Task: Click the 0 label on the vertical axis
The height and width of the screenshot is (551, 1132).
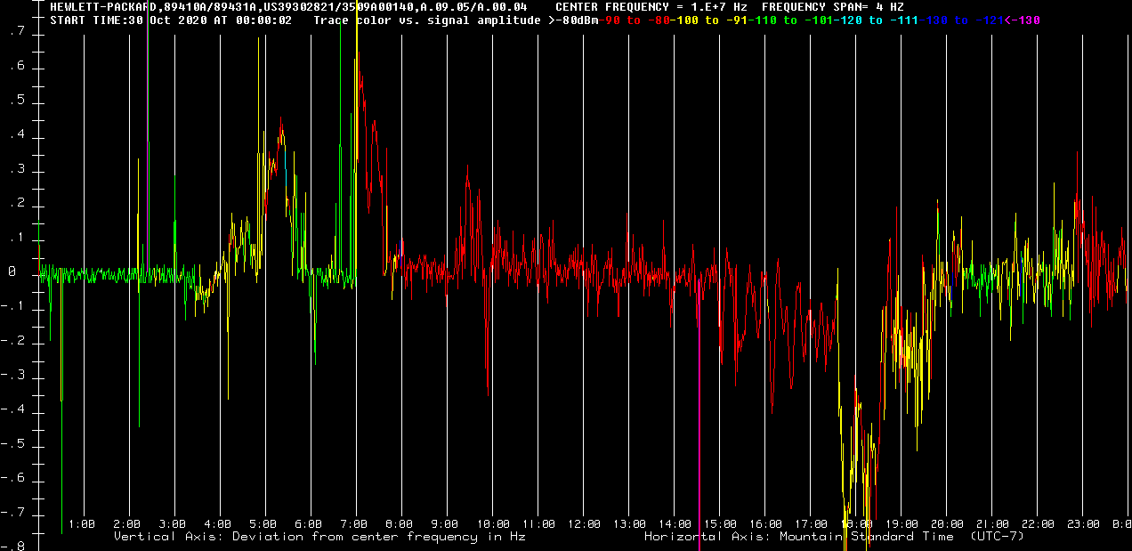Action: tap(12, 273)
